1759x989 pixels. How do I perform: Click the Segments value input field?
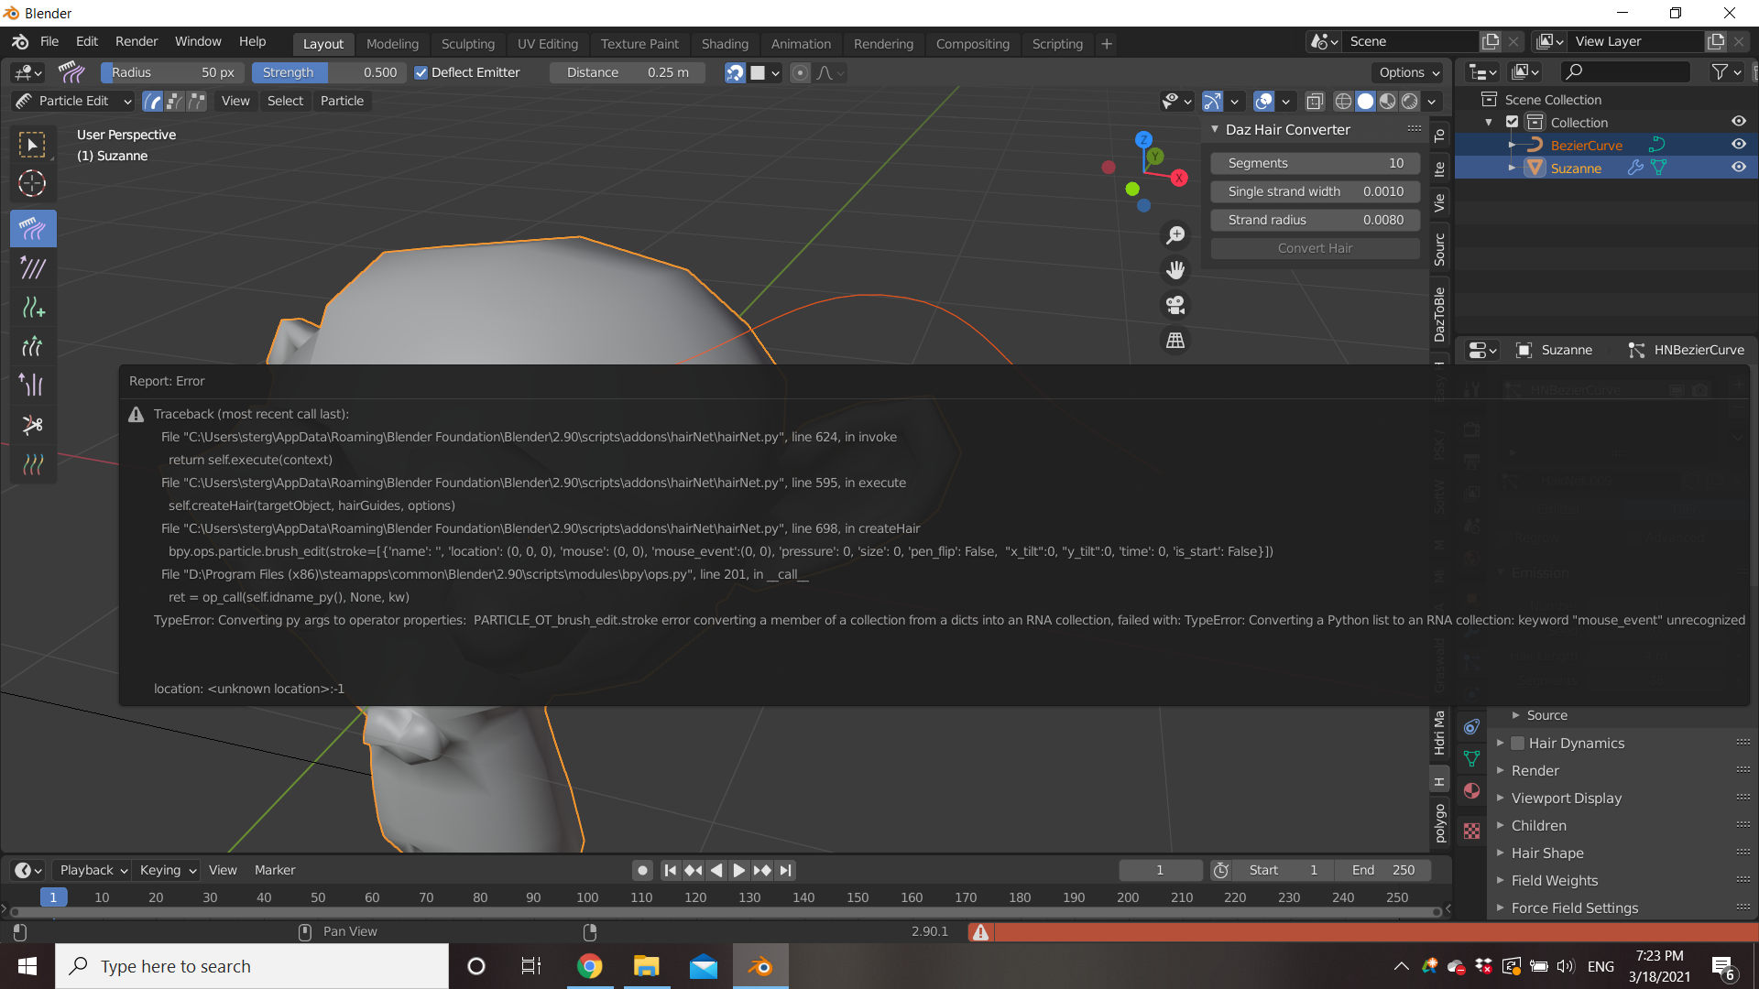1315,162
